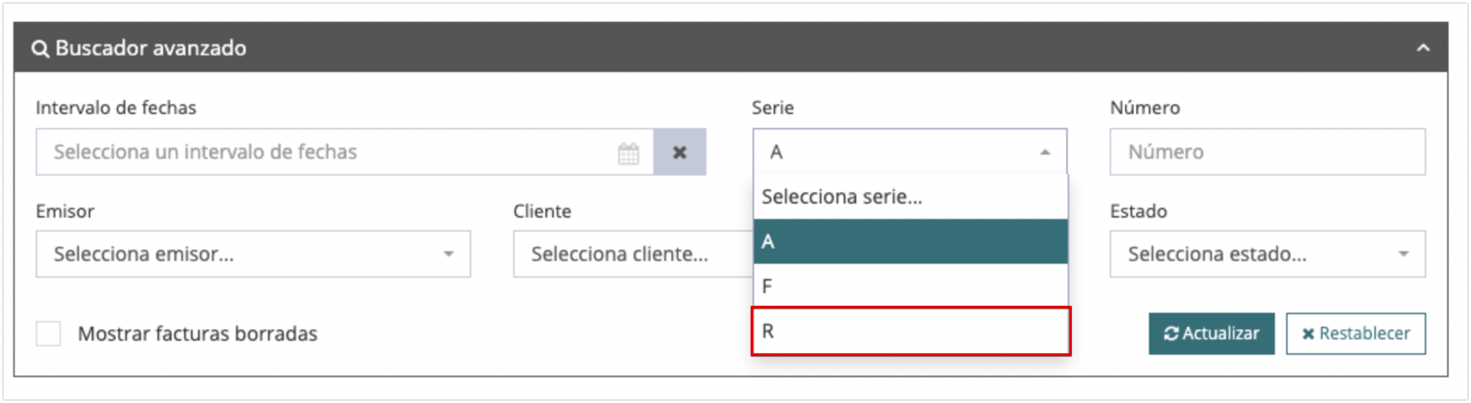Click the search magnifier icon in header
This screenshot has height=403, width=1471.
[40, 49]
